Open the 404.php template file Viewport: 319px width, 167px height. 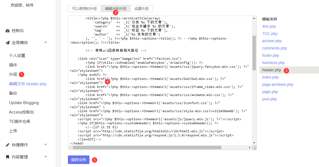(x=269, y=26)
